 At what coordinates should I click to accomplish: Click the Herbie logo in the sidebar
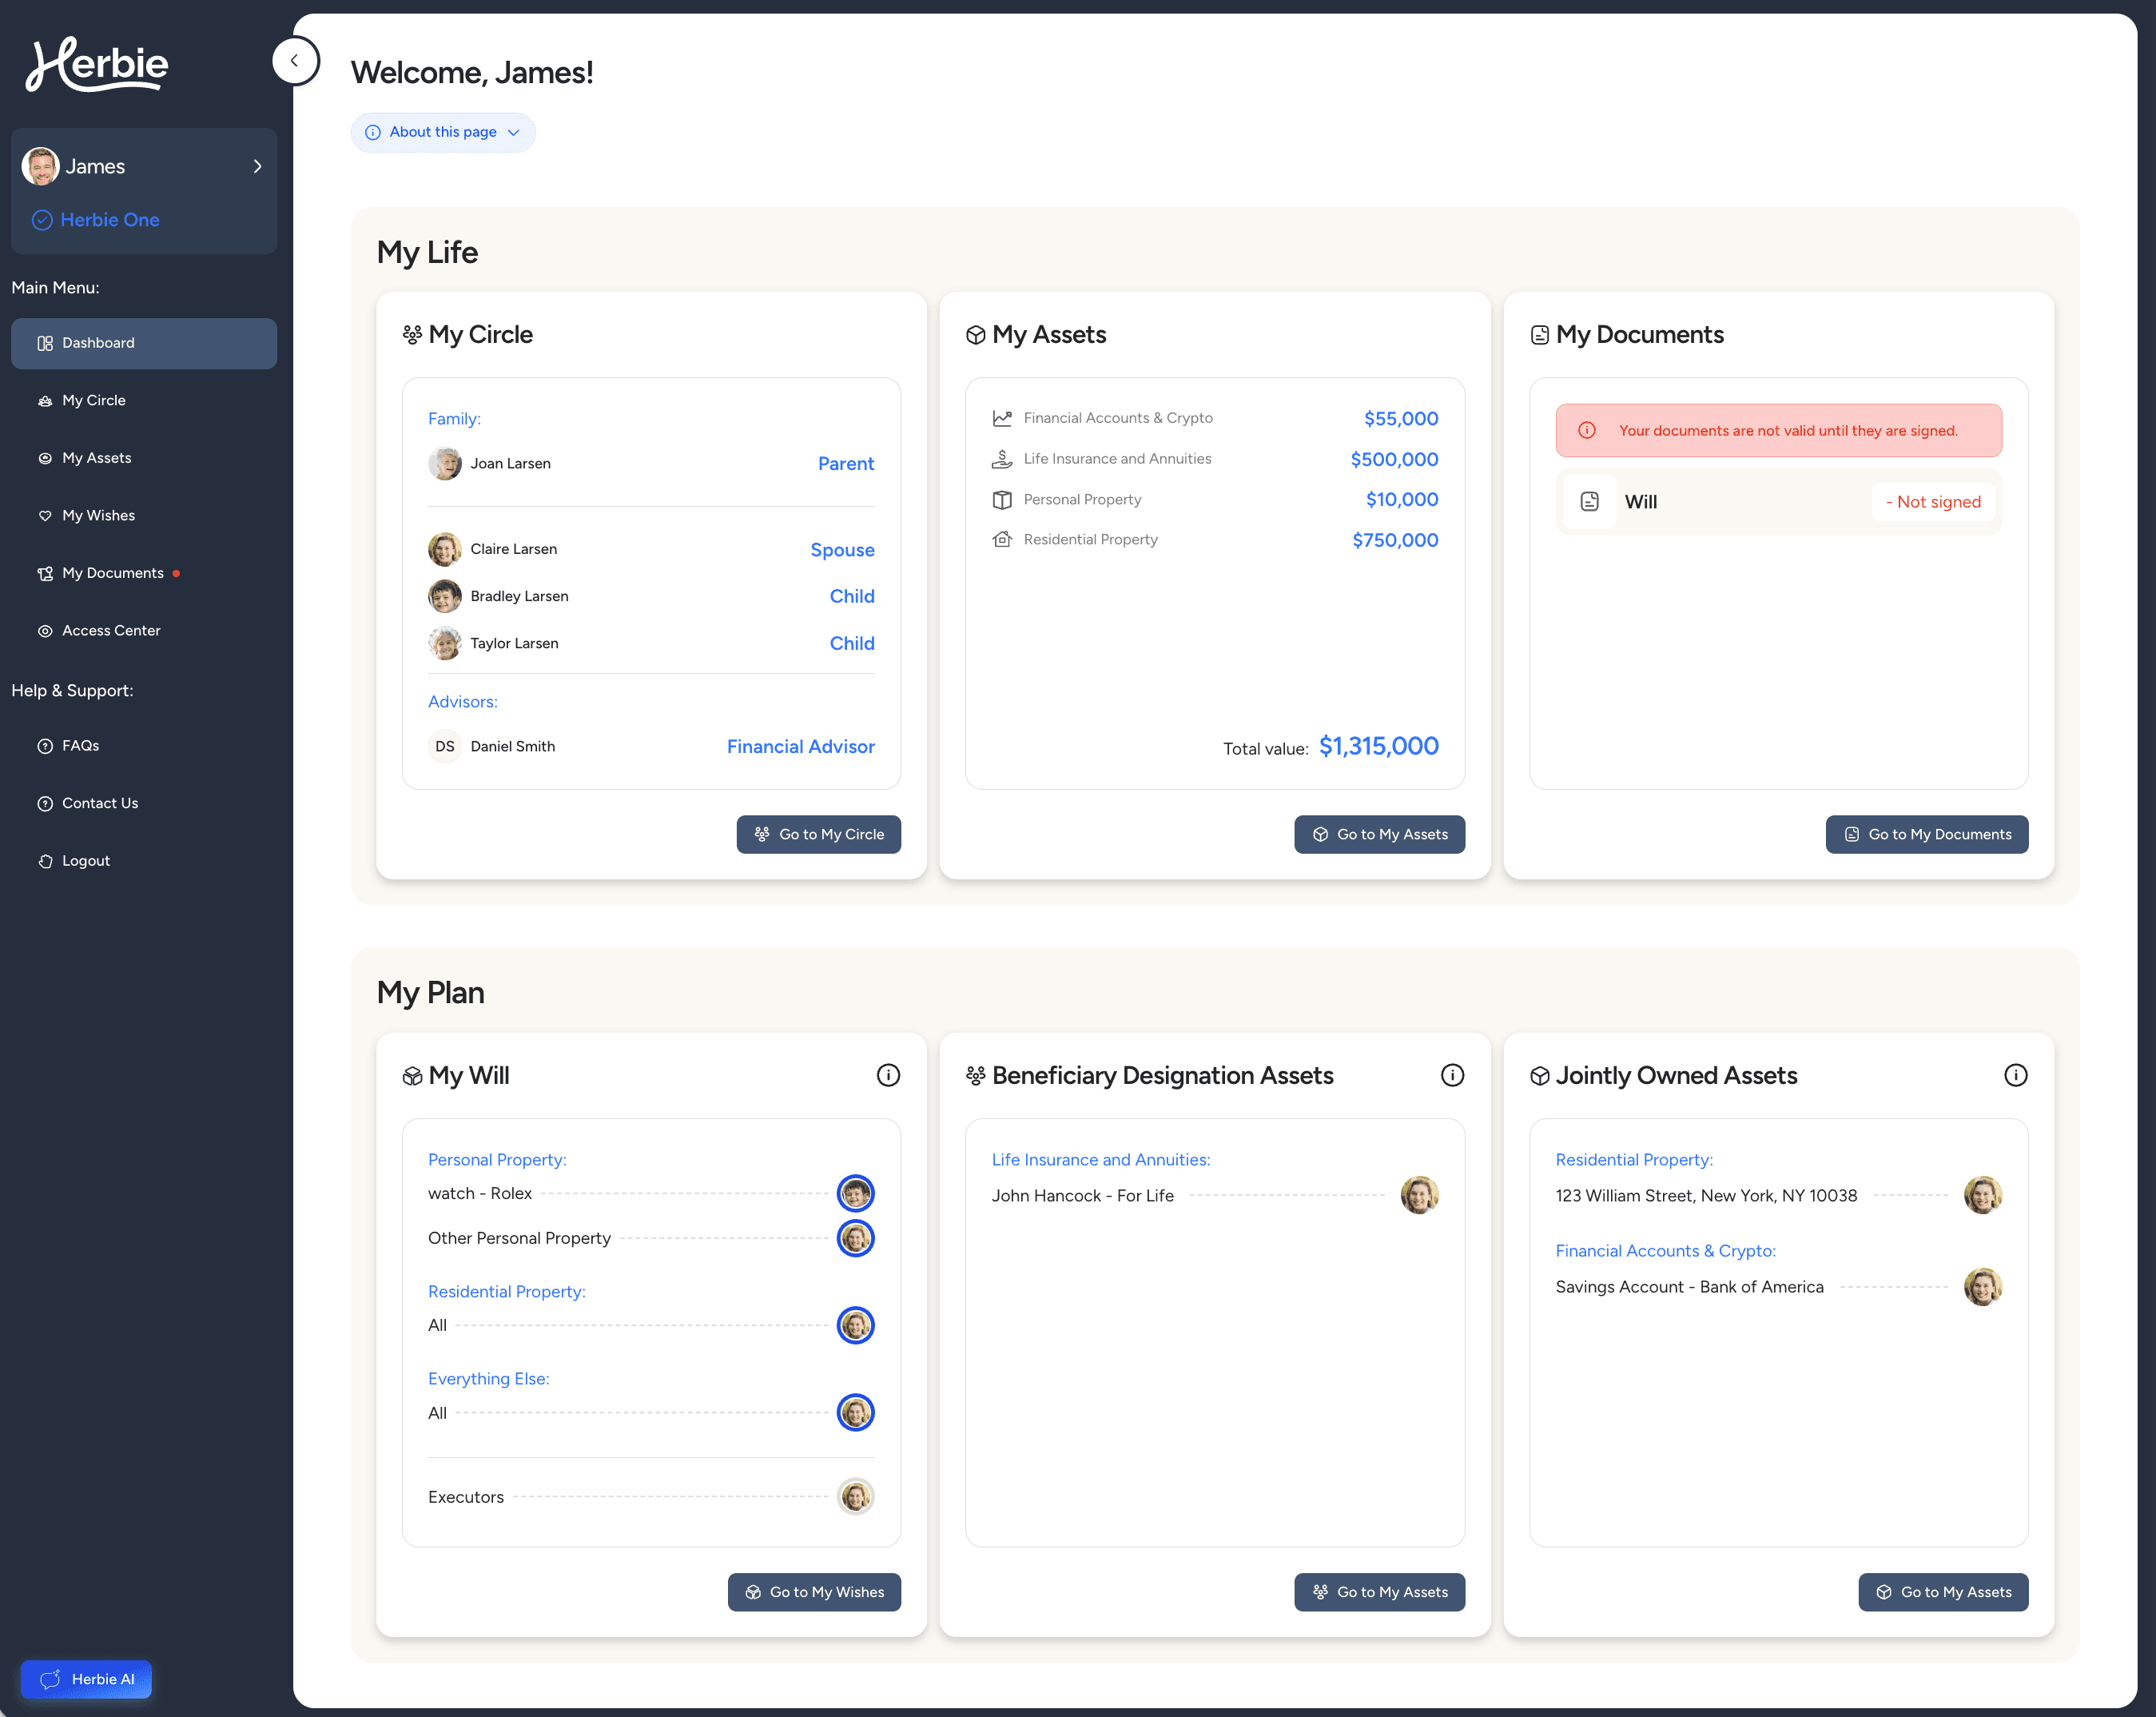pos(96,63)
